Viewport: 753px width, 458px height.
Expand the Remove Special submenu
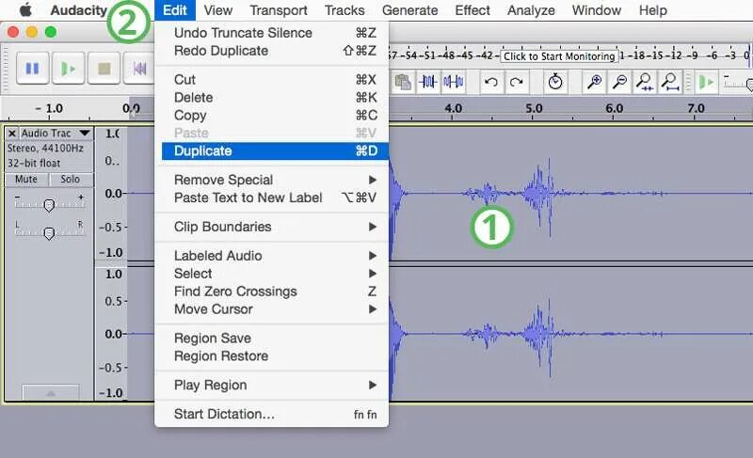[x=272, y=180]
